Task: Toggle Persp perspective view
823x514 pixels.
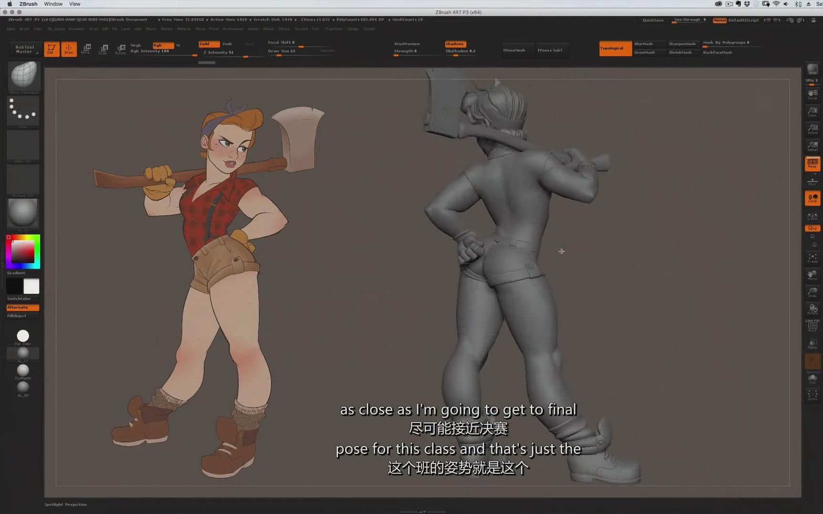Action: (812, 164)
